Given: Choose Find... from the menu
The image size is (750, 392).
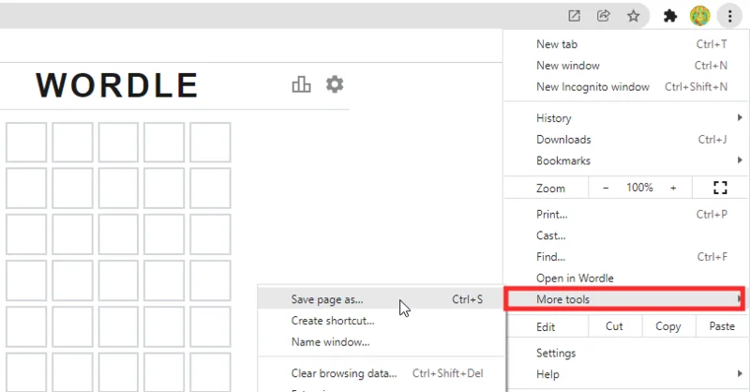Looking at the screenshot, I should [x=626, y=257].
